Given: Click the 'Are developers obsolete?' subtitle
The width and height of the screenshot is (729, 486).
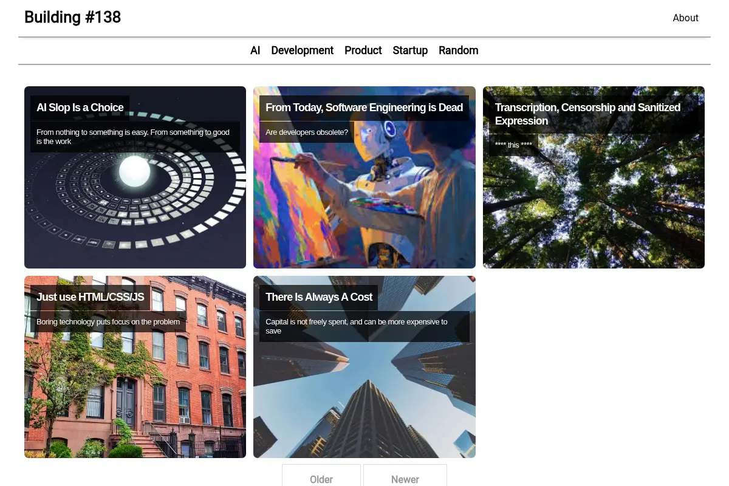Looking at the screenshot, I should tap(307, 132).
